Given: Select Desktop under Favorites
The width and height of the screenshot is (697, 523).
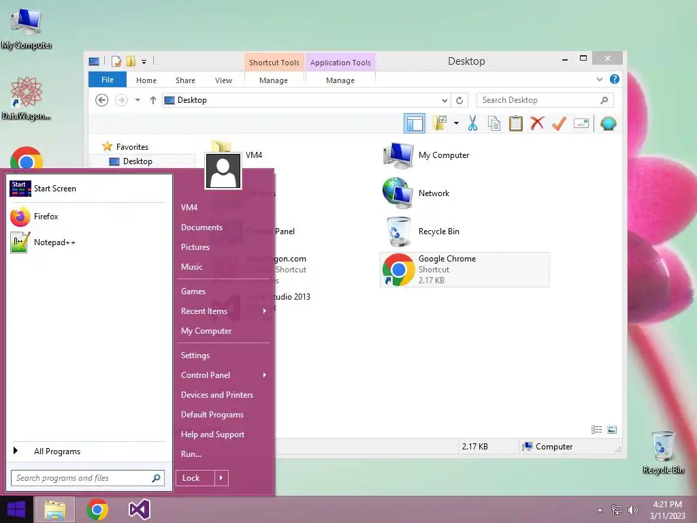Looking at the screenshot, I should click(137, 161).
